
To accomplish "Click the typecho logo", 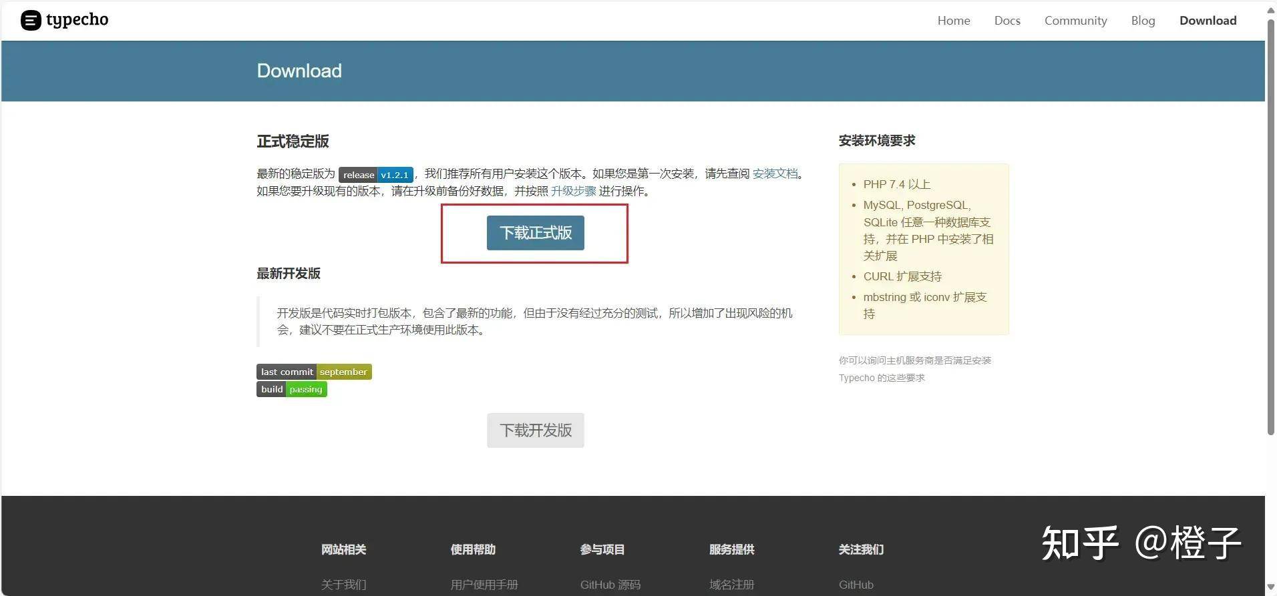I will [65, 20].
